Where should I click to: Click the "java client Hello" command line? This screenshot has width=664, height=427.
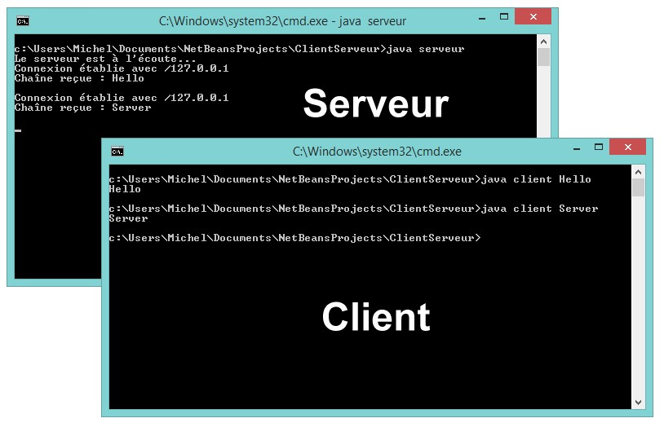[537, 179]
